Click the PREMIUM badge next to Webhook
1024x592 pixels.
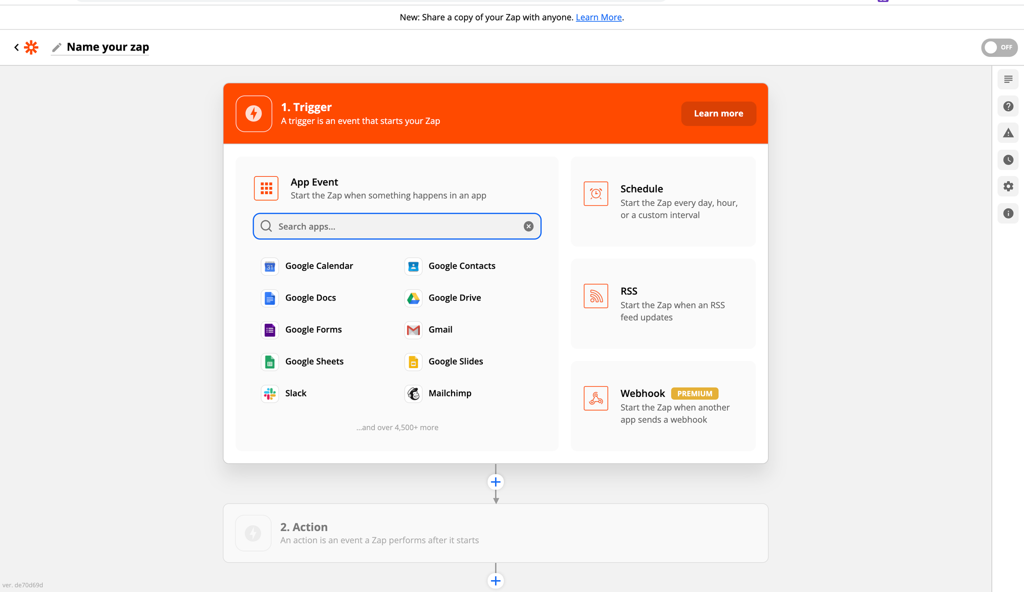coord(695,393)
